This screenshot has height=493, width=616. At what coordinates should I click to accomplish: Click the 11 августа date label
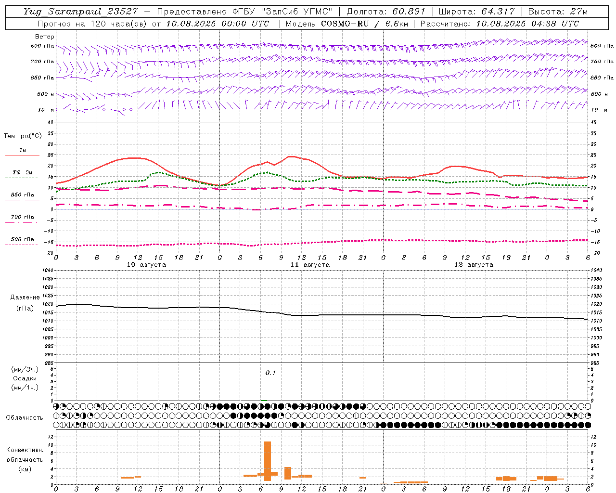click(310, 265)
